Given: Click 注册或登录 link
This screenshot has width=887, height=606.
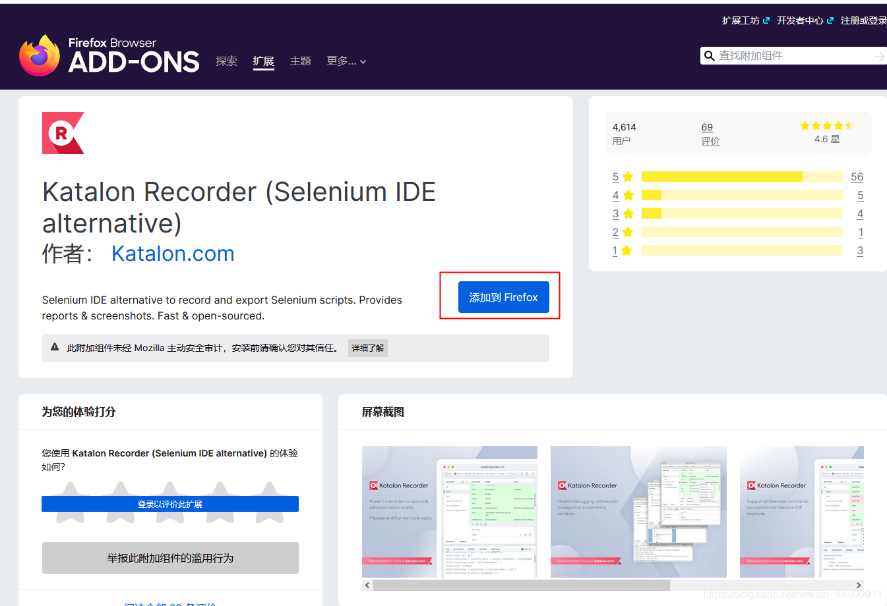Looking at the screenshot, I should pyautogui.click(x=864, y=20).
